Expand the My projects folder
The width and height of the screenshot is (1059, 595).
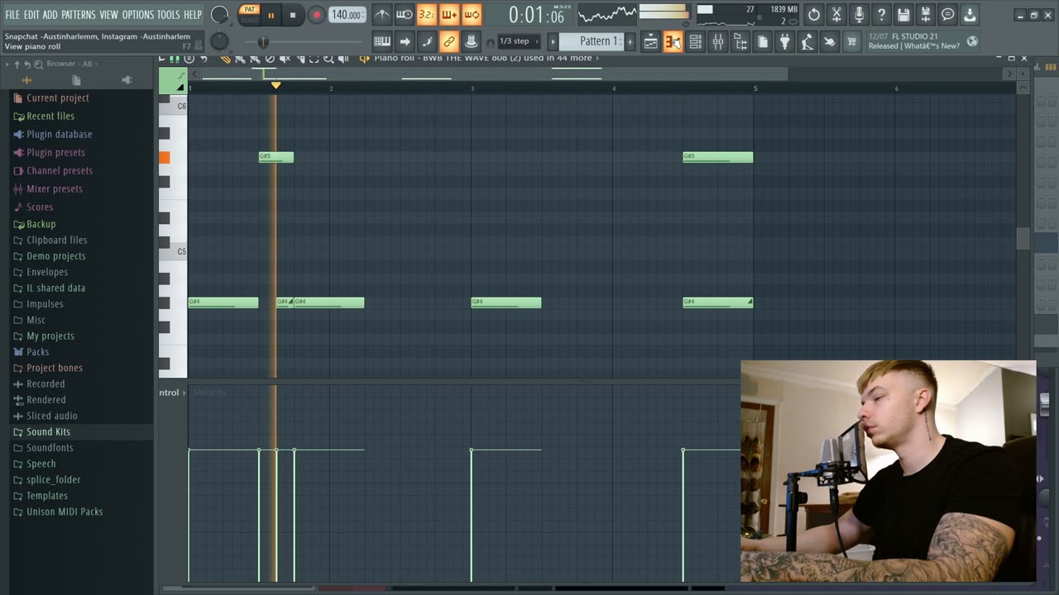pyautogui.click(x=50, y=336)
